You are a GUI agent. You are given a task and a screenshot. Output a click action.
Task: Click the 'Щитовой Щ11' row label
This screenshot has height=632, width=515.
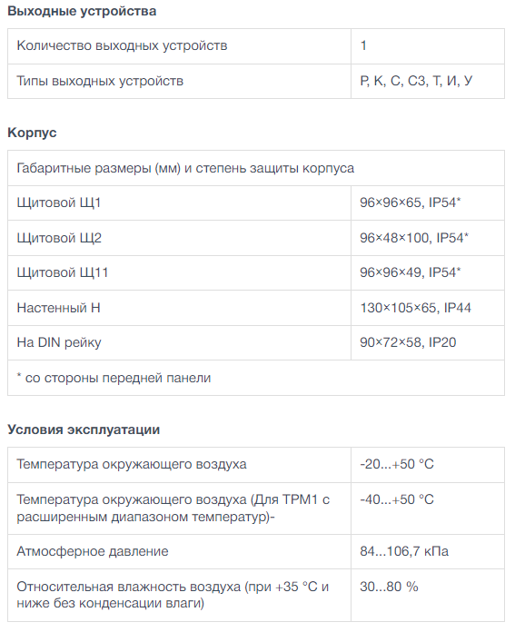point(63,273)
